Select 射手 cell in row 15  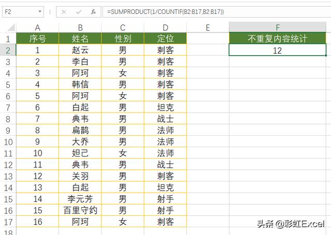click(165, 199)
